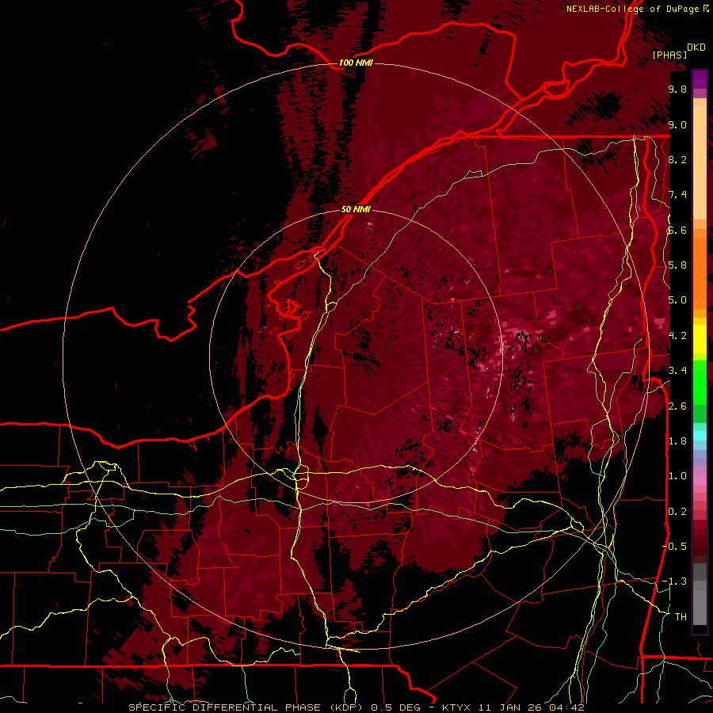Select the 8.2 value on color scale

[677, 159]
